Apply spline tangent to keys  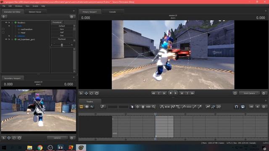162,107
